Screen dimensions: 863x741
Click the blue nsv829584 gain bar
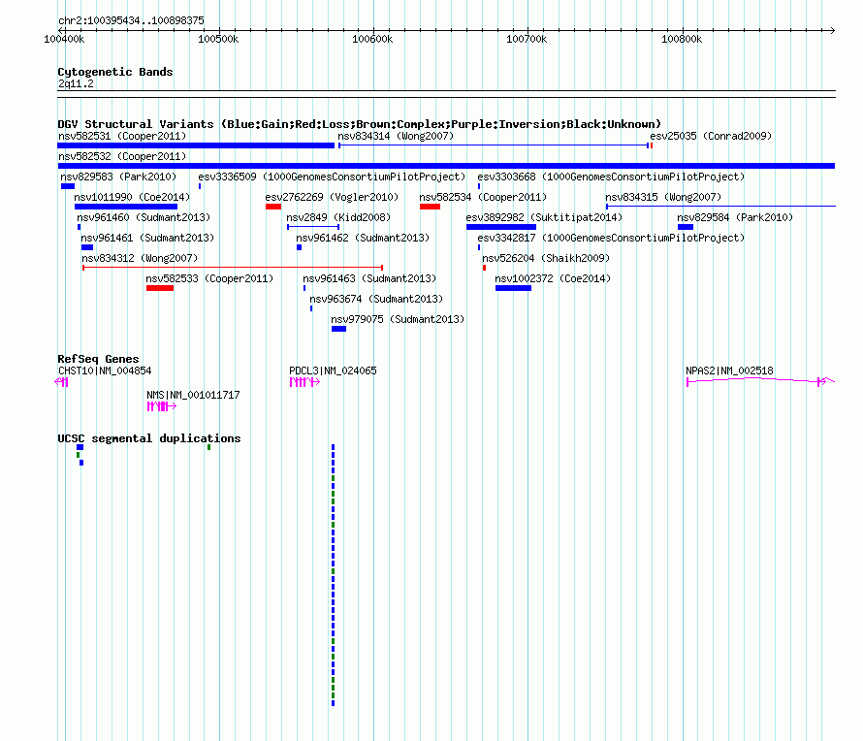[x=686, y=227]
